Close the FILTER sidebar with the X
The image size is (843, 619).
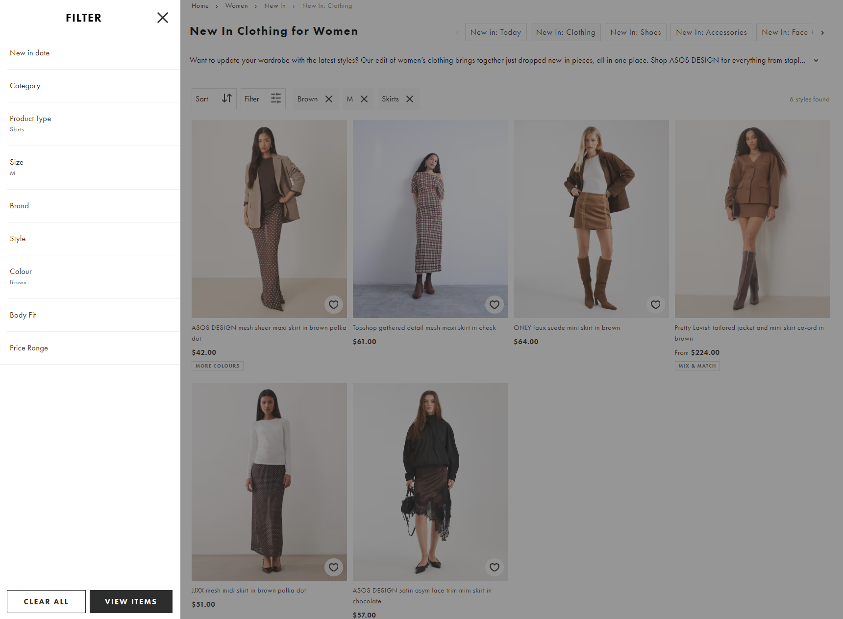(x=163, y=18)
